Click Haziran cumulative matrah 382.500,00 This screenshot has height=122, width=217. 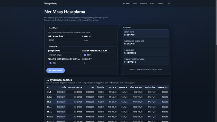click(x=138, y=117)
